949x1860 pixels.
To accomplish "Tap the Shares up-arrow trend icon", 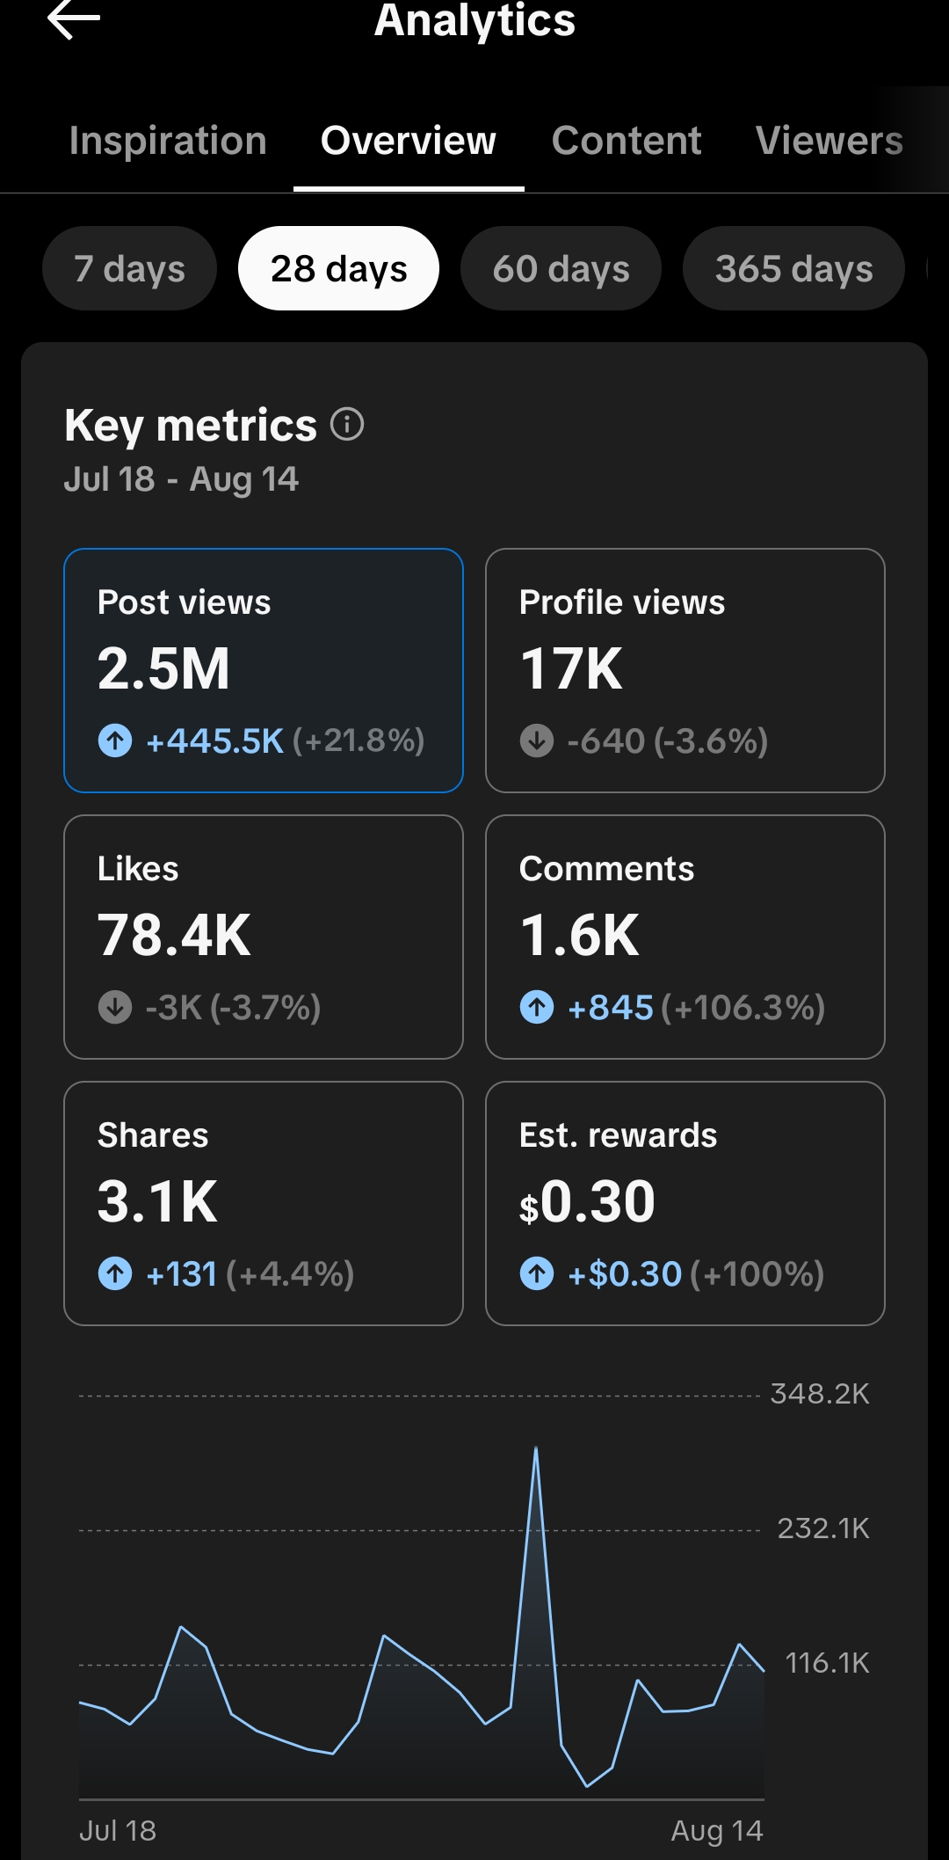I will (115, 1273).
